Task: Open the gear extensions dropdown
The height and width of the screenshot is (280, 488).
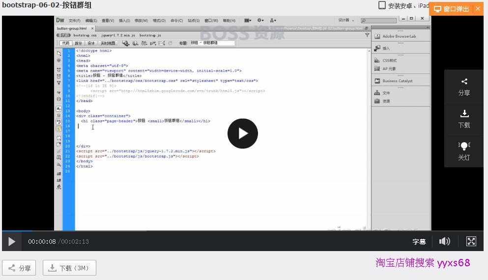Action: click(x=260, y=20)
